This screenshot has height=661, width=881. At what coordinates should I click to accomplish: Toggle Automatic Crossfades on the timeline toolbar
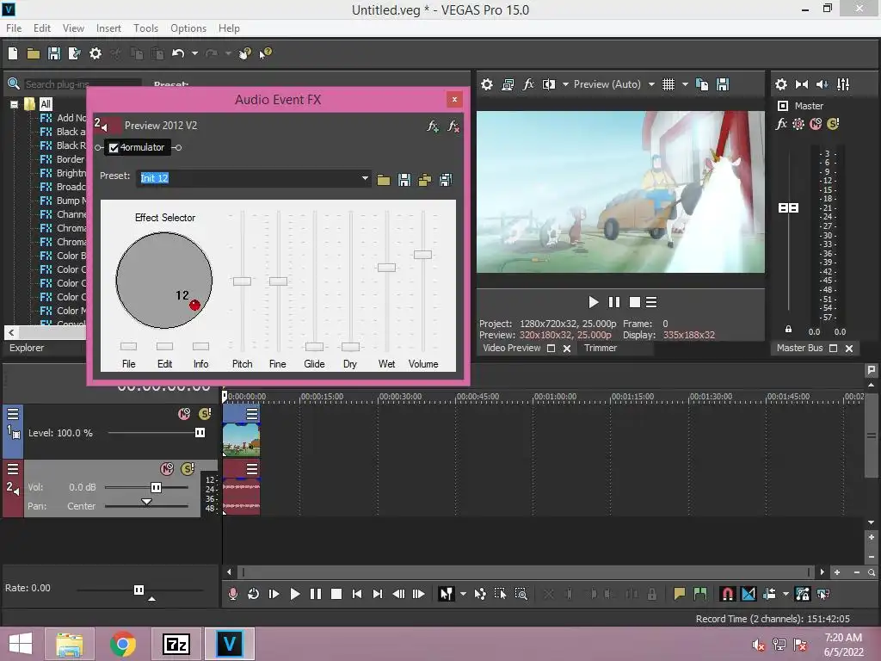pos(749,594)
